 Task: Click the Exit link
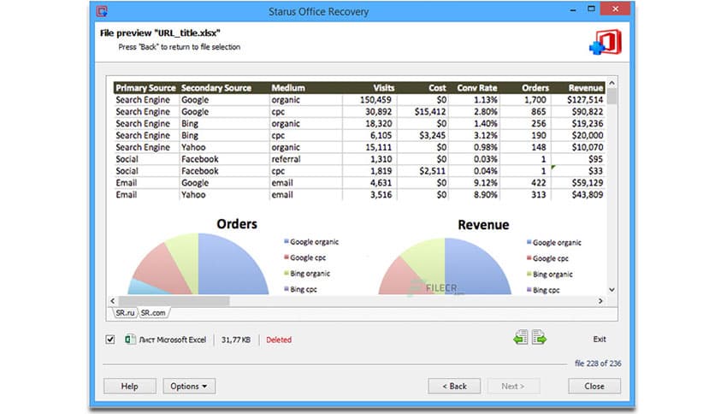tap(600, 340)
